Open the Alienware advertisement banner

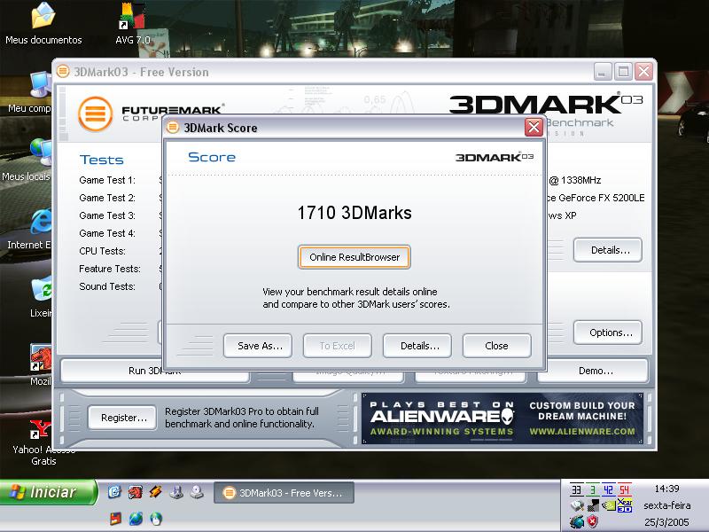(503, 419)
